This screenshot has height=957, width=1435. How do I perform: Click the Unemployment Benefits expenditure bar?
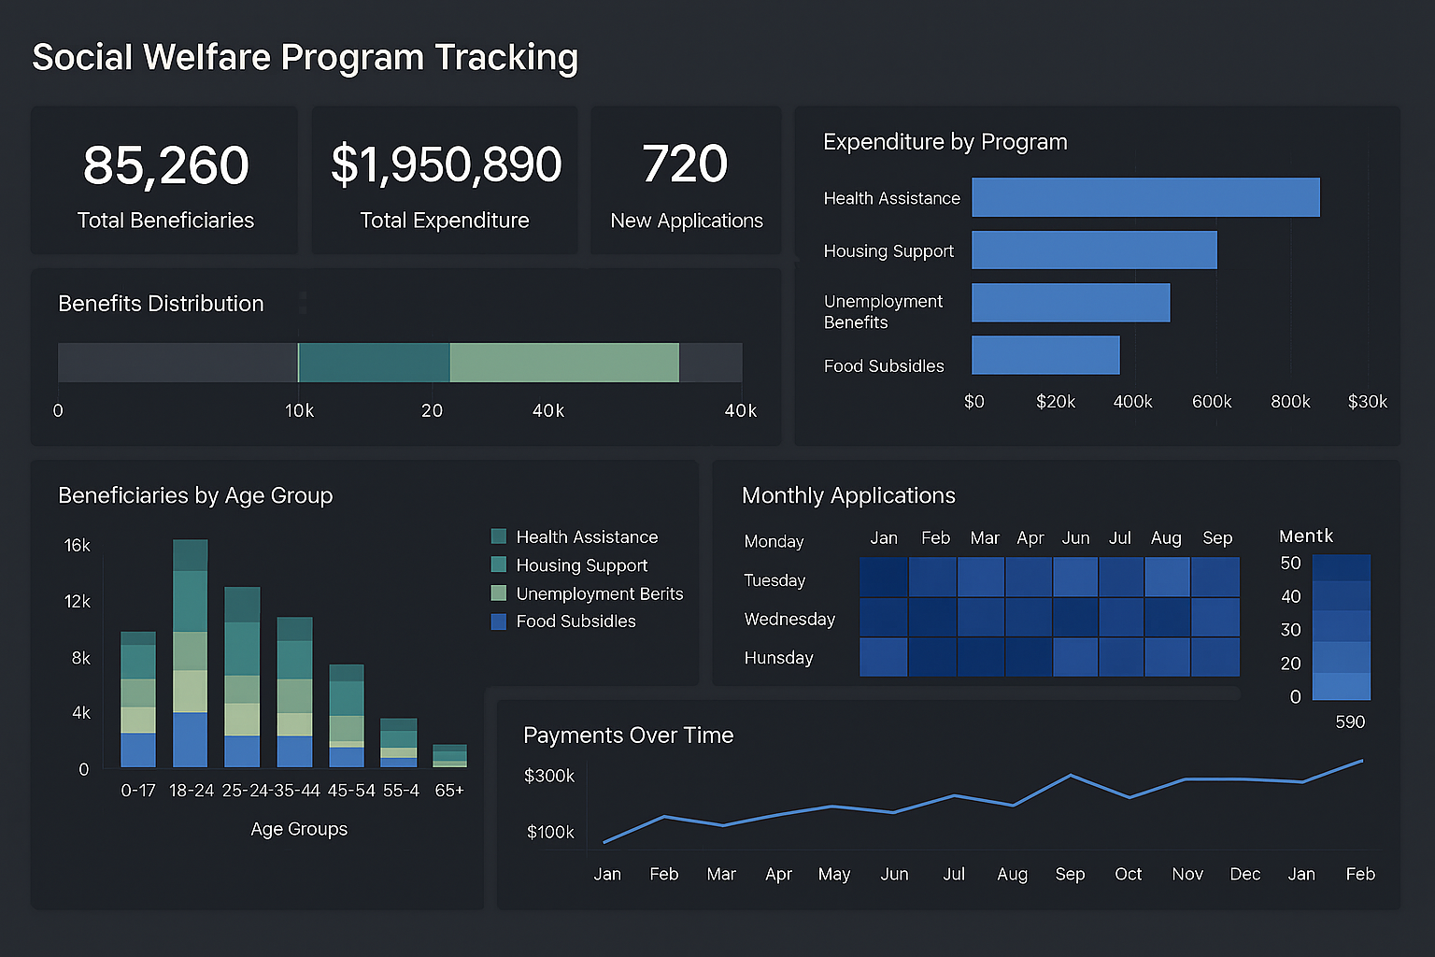pyautogui.click(x=1070, y=303)
